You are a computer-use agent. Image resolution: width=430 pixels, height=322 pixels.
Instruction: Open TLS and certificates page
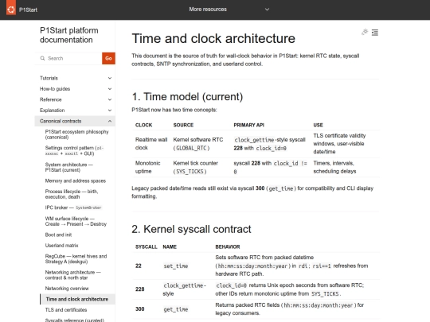(66, 310)
